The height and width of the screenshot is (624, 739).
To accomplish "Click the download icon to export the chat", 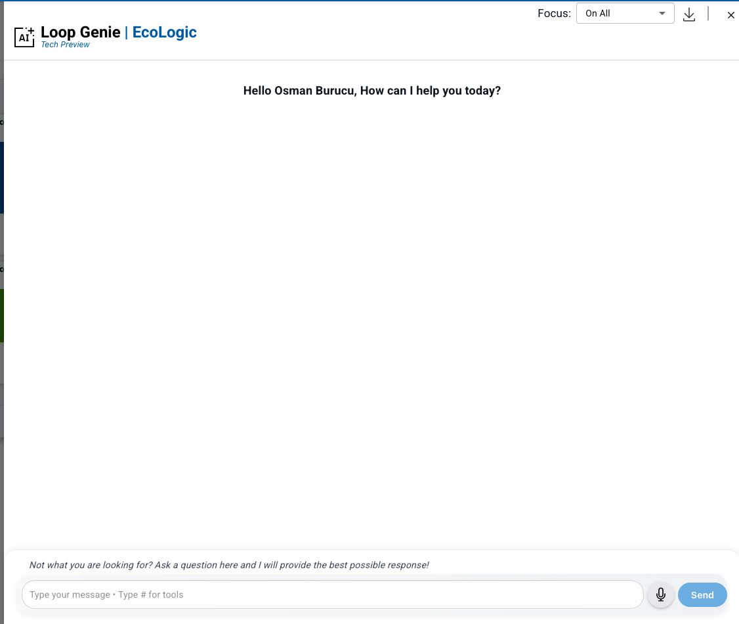I will (688, 14).
